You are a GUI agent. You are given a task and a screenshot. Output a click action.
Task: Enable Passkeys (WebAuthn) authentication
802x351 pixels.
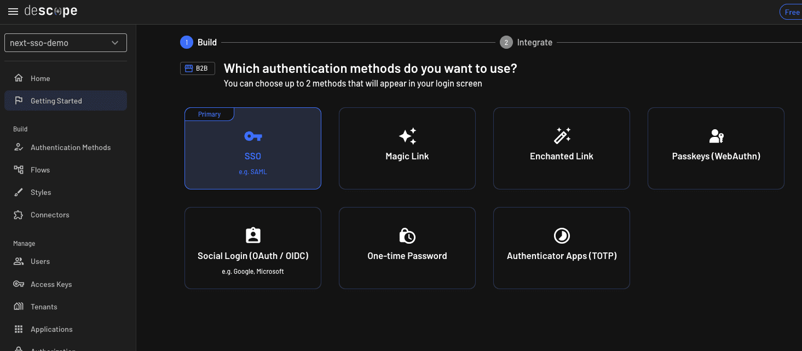coord(716,148)
